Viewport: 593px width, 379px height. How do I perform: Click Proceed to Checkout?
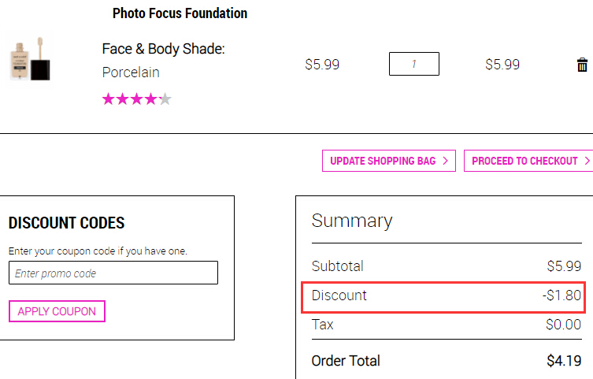point(528,161)
